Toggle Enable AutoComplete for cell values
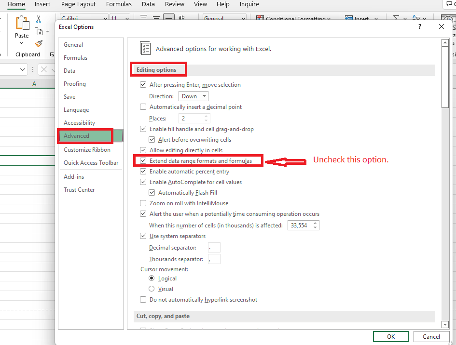The height and width of the screenshot is (345, 456). point(143,182)
